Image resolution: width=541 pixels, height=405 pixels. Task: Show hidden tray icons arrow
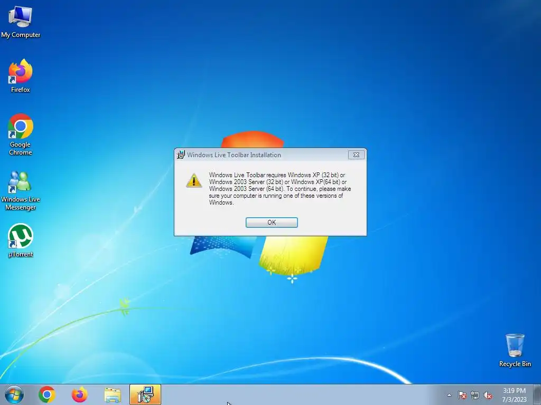click(x=449, y=396)
